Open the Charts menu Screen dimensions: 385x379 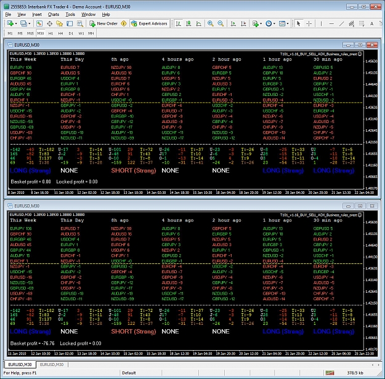click(x=53, y=15)
